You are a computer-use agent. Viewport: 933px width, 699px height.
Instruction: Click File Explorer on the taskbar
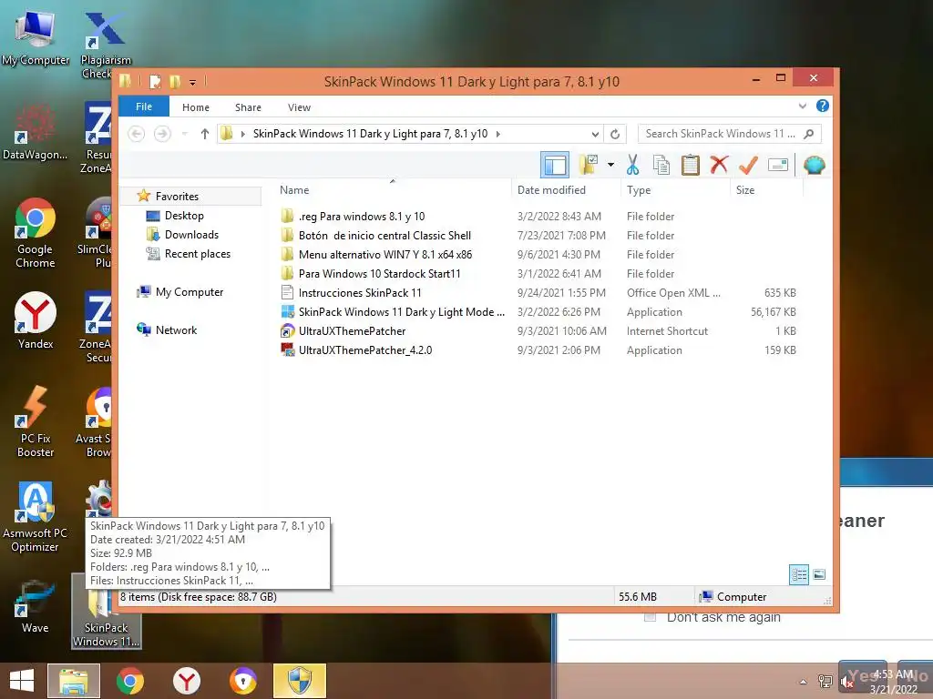tap(73, 681)
